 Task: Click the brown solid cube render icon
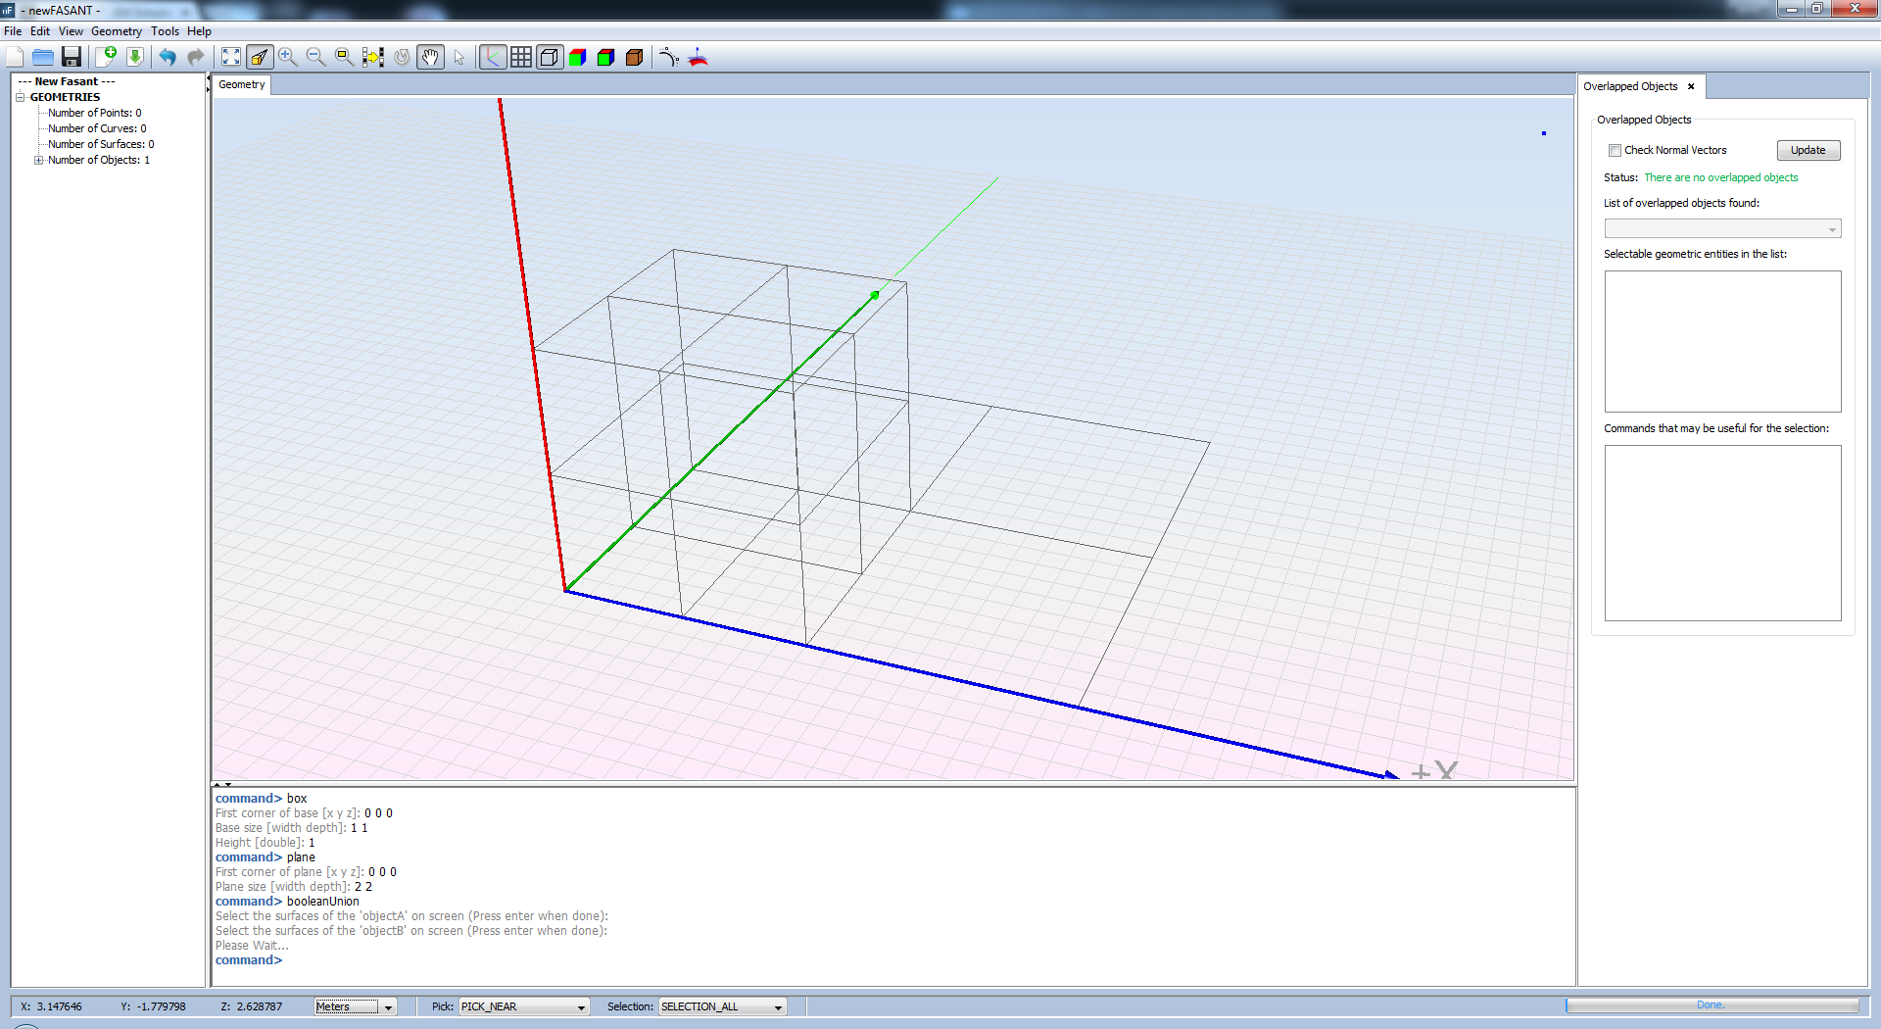tap(634, 57)
